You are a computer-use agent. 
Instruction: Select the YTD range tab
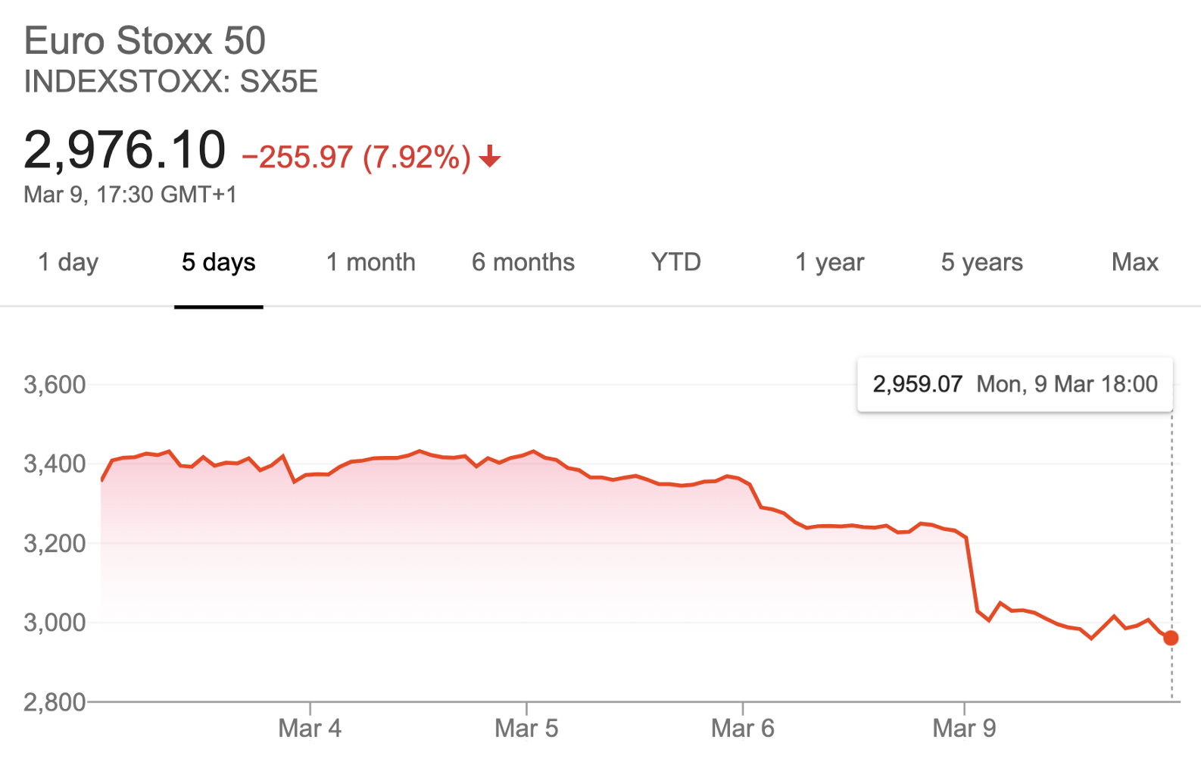point(676,262)
